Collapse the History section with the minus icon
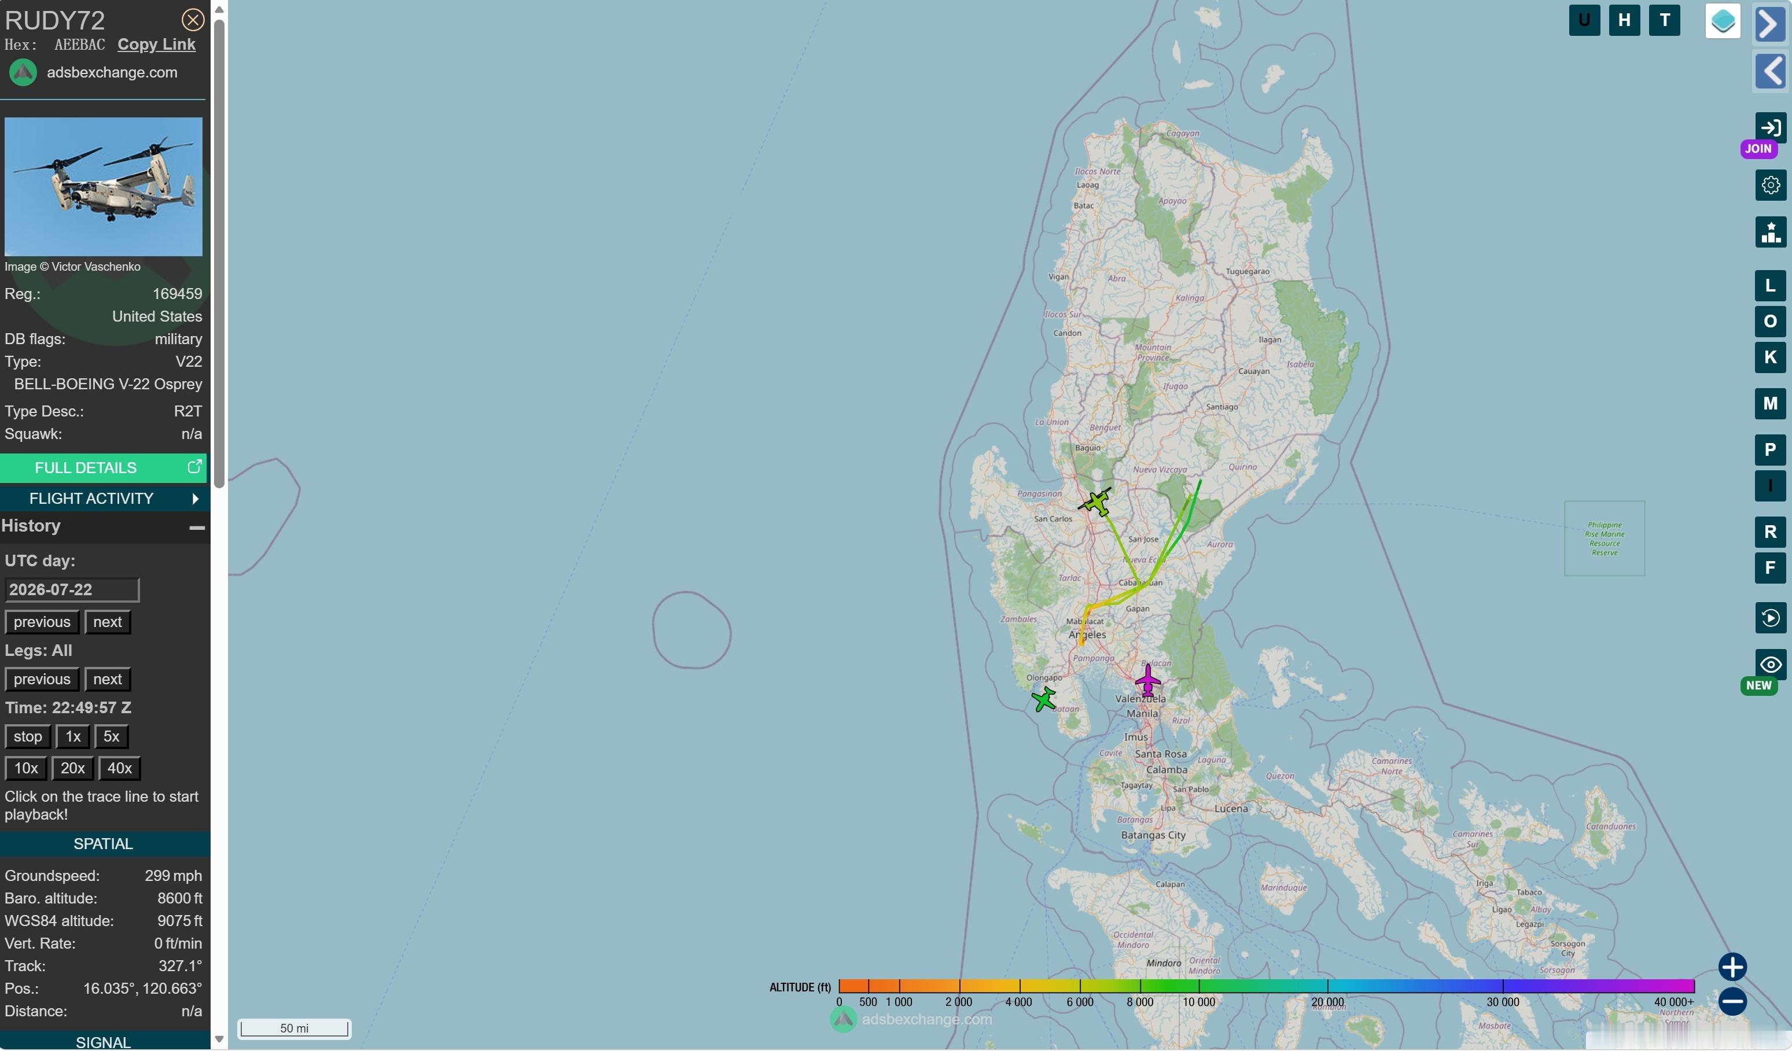This screenshot has width=1792, height=1051. [x=197, y=527]
